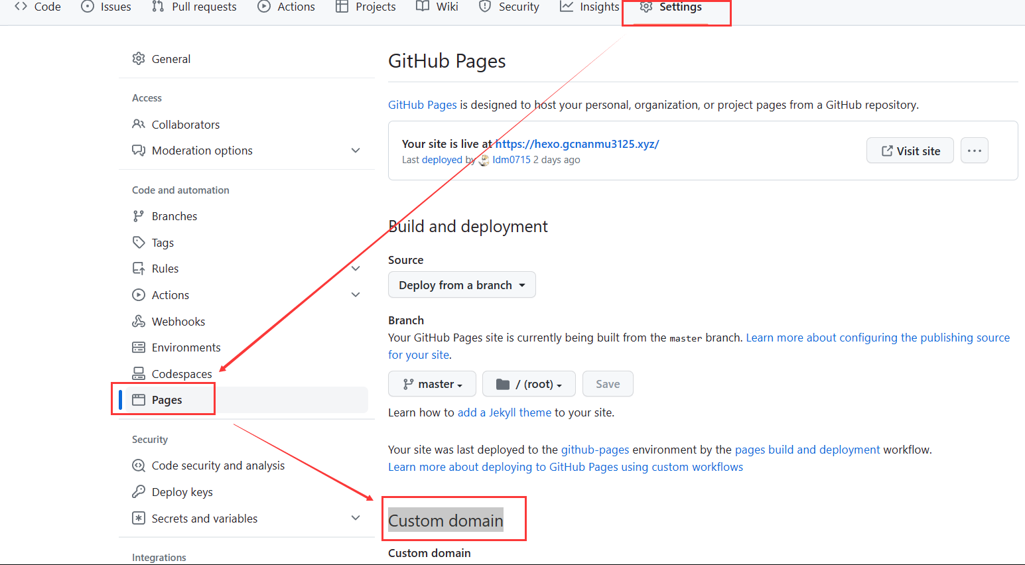Open the github-pages environment link

click(x=595, y=450)
